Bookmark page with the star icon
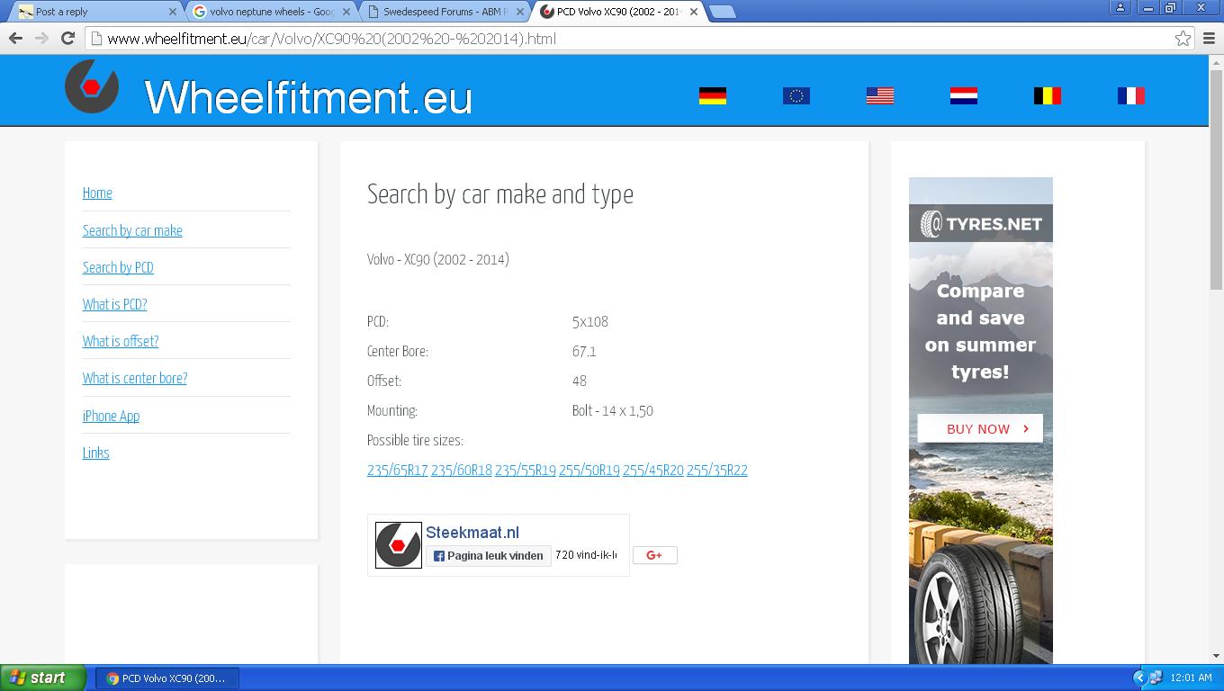 (1183, 38)
